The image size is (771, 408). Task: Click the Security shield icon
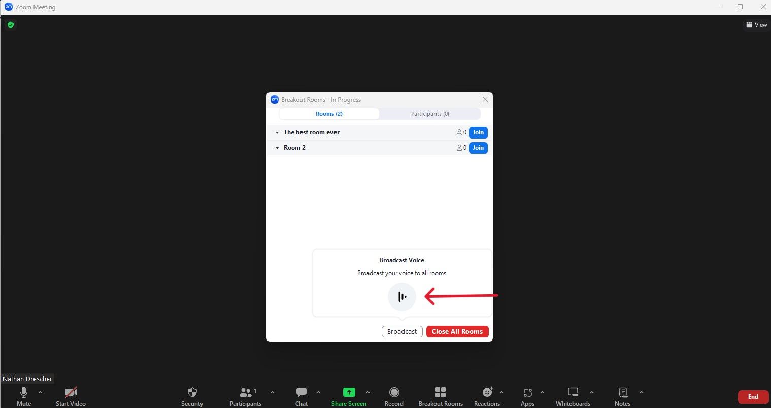[x=192, y=392]
